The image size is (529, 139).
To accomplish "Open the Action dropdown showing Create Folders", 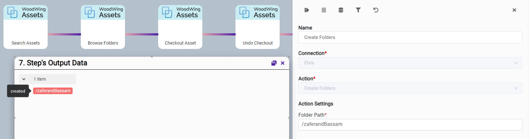I will click(410, 88).
